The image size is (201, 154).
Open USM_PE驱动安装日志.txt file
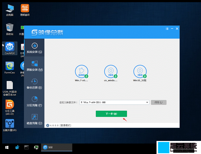10,88
